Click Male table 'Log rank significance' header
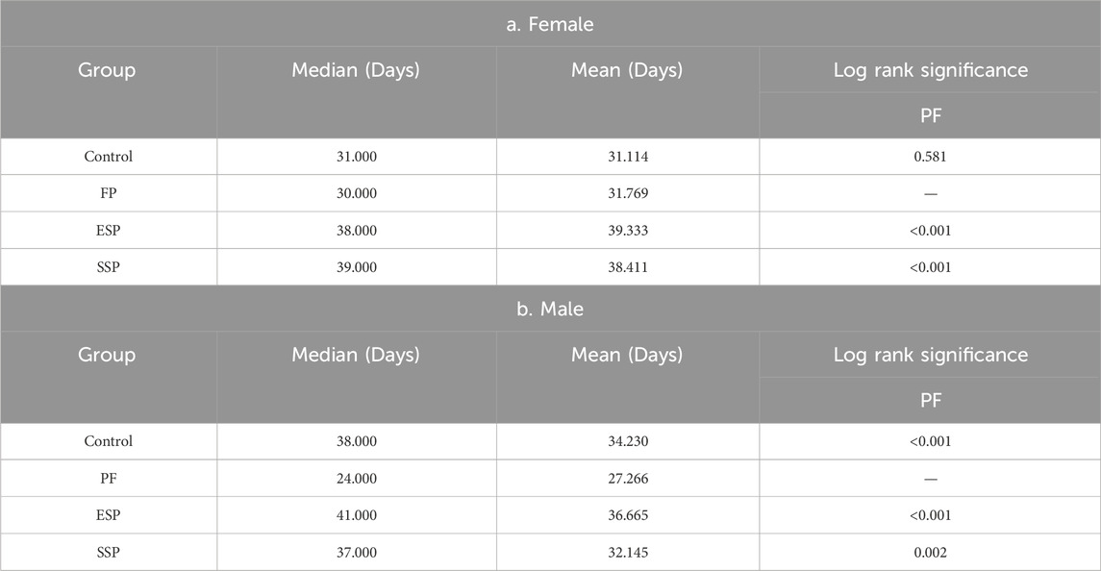Viewport: 1101px width, 571px height. coord(931,355)
